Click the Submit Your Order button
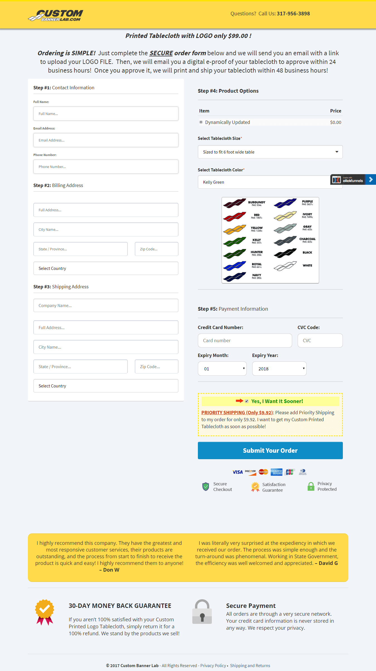 click(270, 450)
